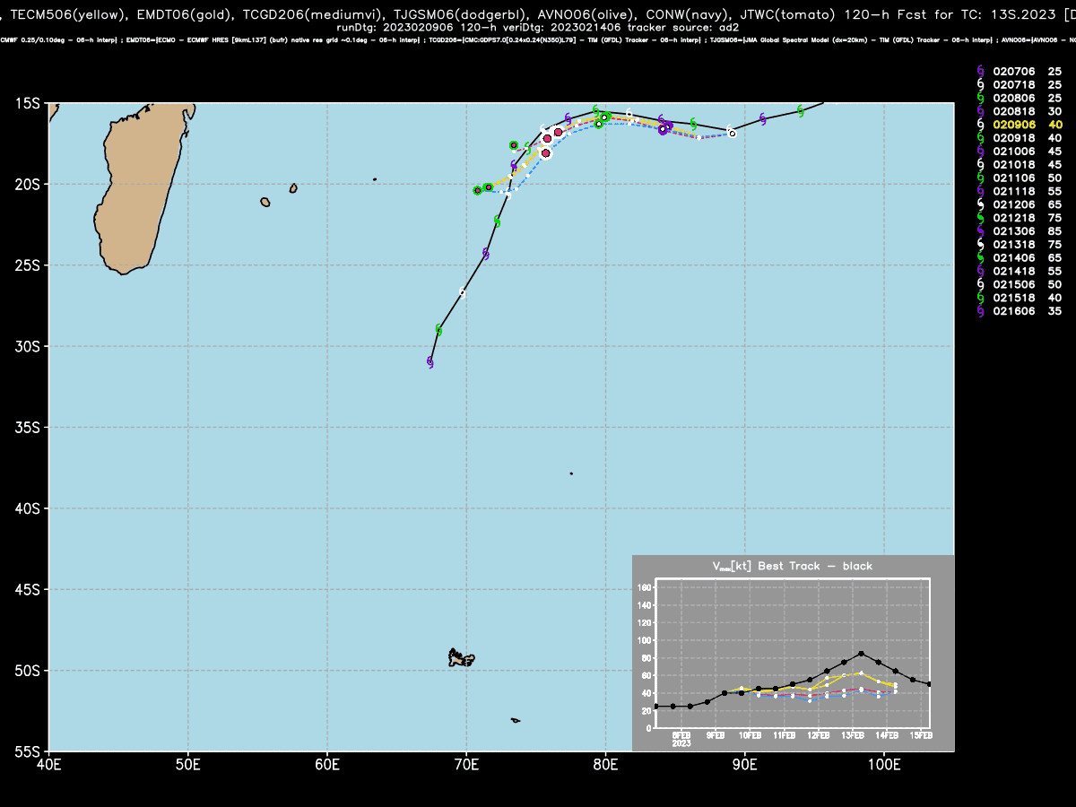Viewport: 1076px width, 807px height.
Task: Select the cyclone symbol beside 021606 35 entry
Action: pyautogui.click(x=980, y=311)
